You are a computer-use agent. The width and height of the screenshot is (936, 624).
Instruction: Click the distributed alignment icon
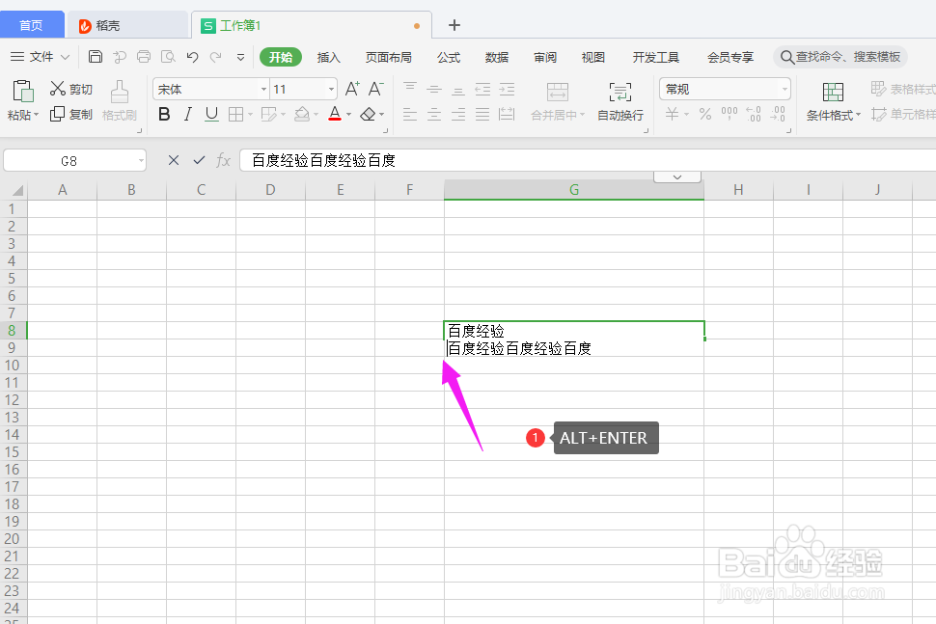click(x=507, y=114)
